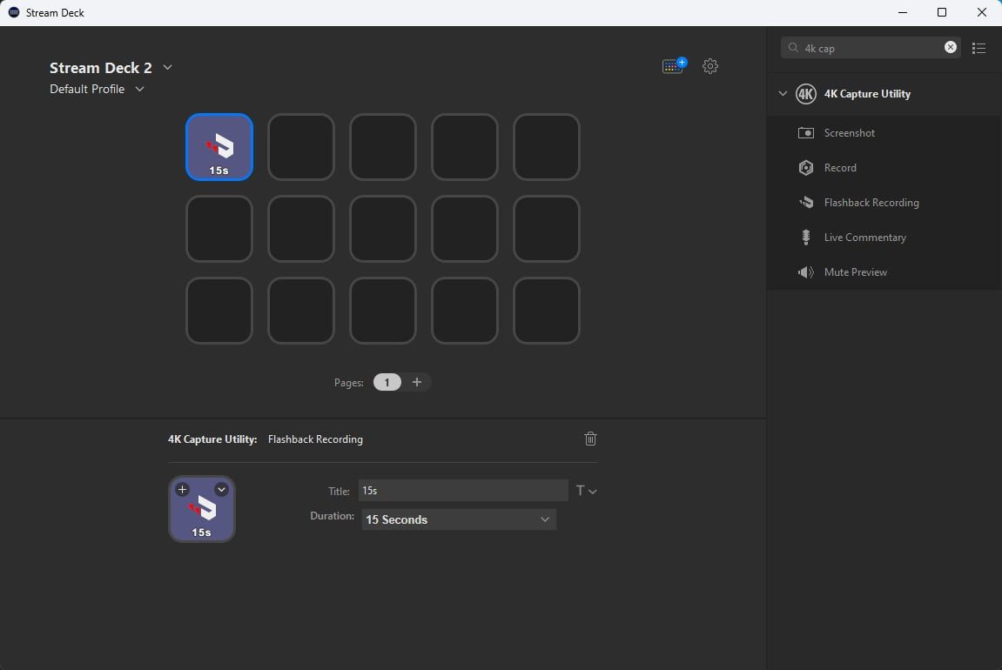Switch to page 1
The width and height of the screenshot is (1002, 670).
point(387,382)
